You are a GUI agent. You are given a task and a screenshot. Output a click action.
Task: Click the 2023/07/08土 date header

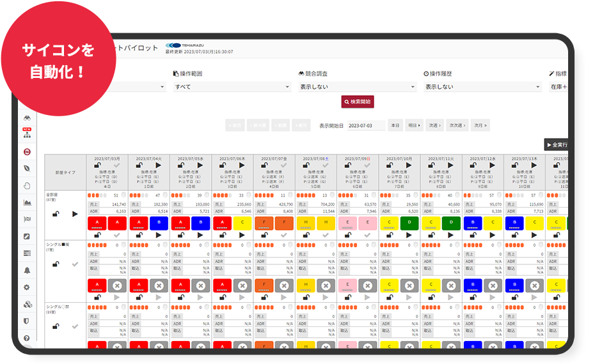pos(315,159)
